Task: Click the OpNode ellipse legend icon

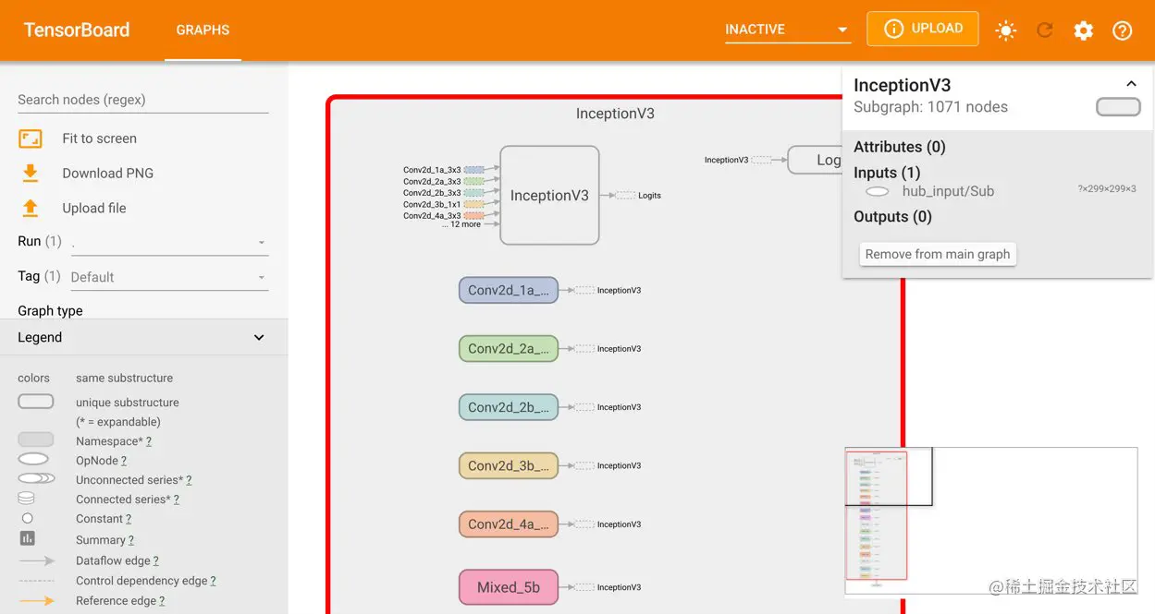Action: coord(33,460)
